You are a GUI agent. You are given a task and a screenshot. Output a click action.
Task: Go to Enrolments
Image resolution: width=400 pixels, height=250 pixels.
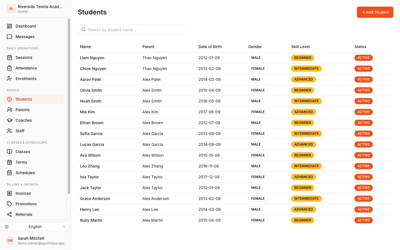(x=33, y=79)
